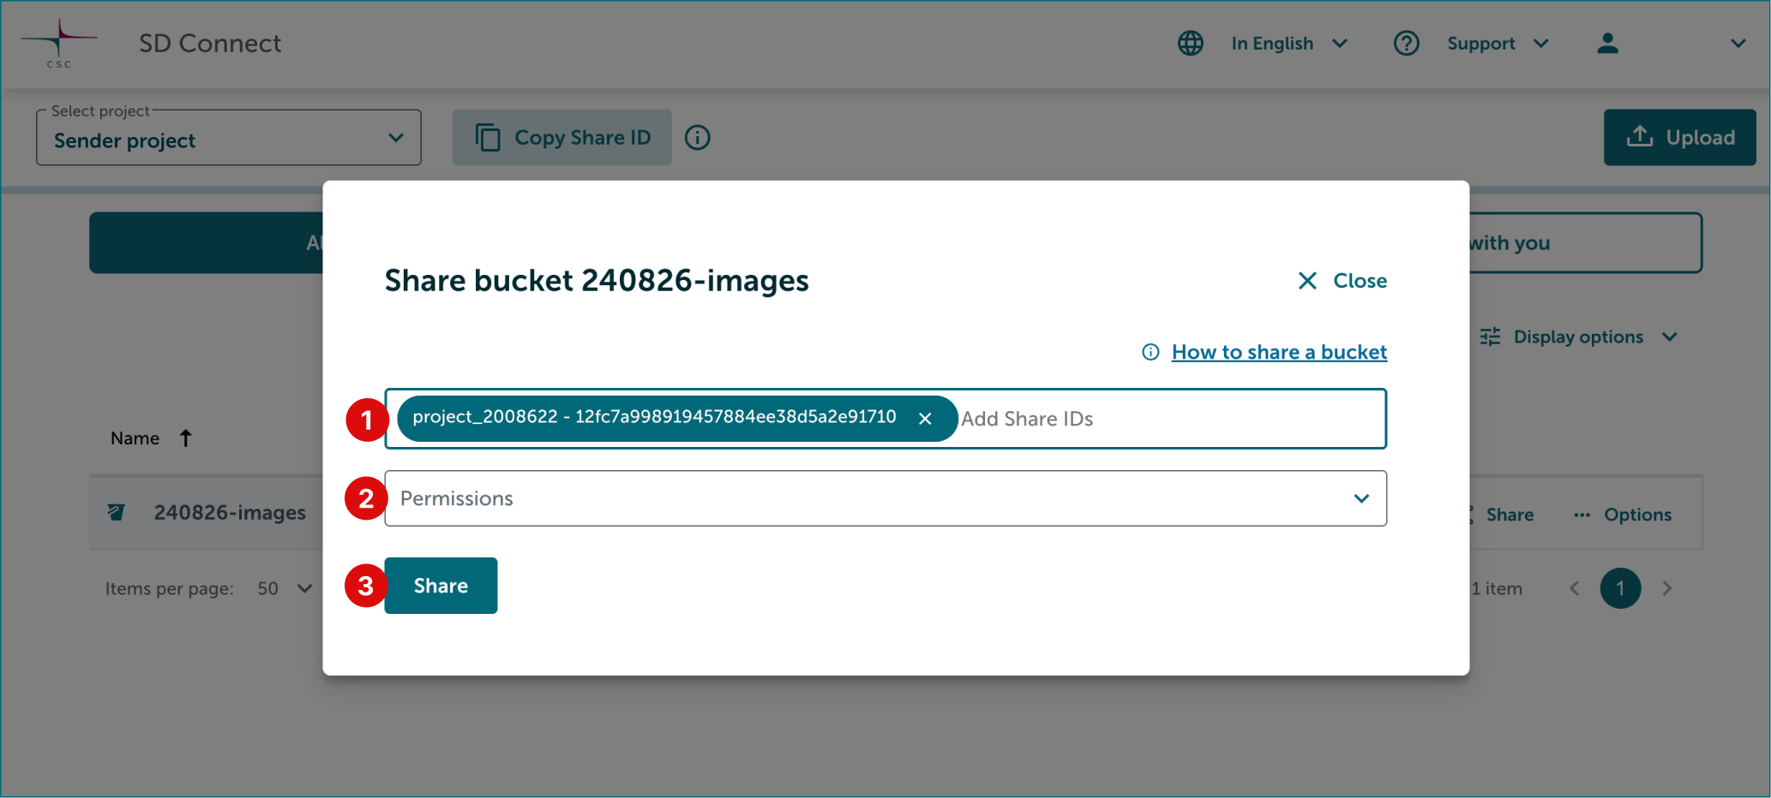Close the Share bucket dialog
The width and height of the screenshot is (1771, 798).
[1342, 281]
